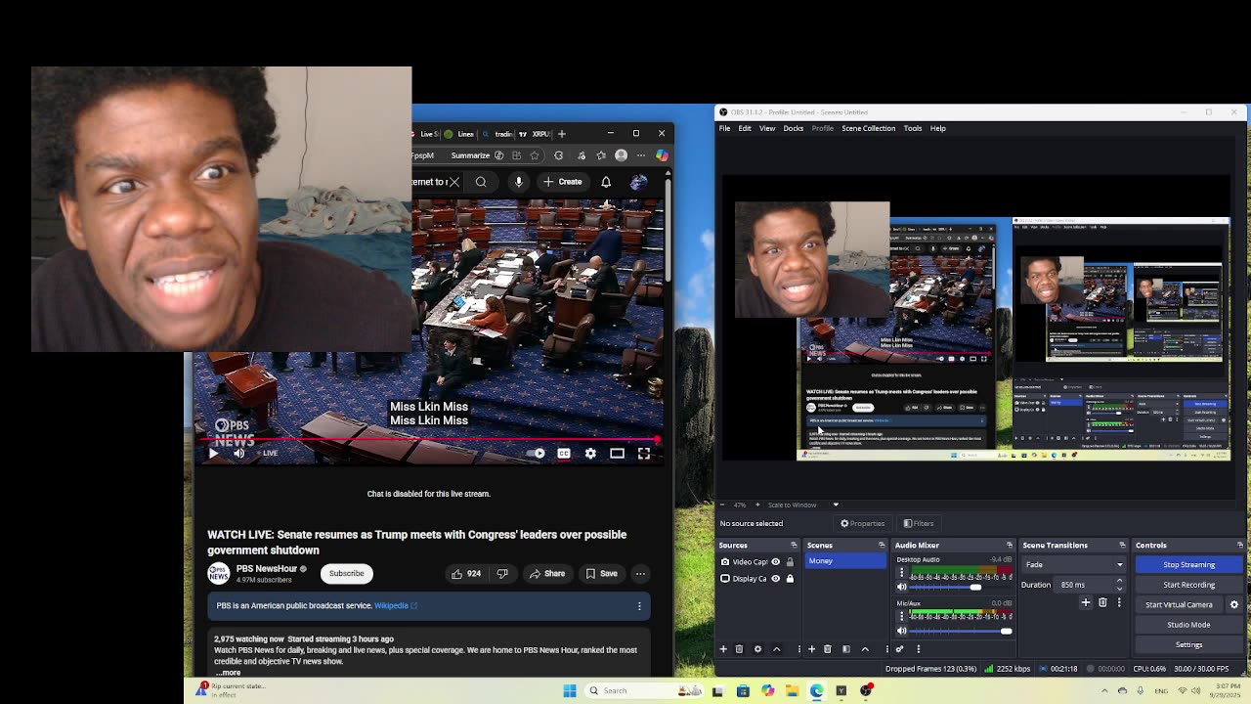Open the Fade transition dropdown
The width and height of the screenshot is (1251, 704).
[1074, 565]
